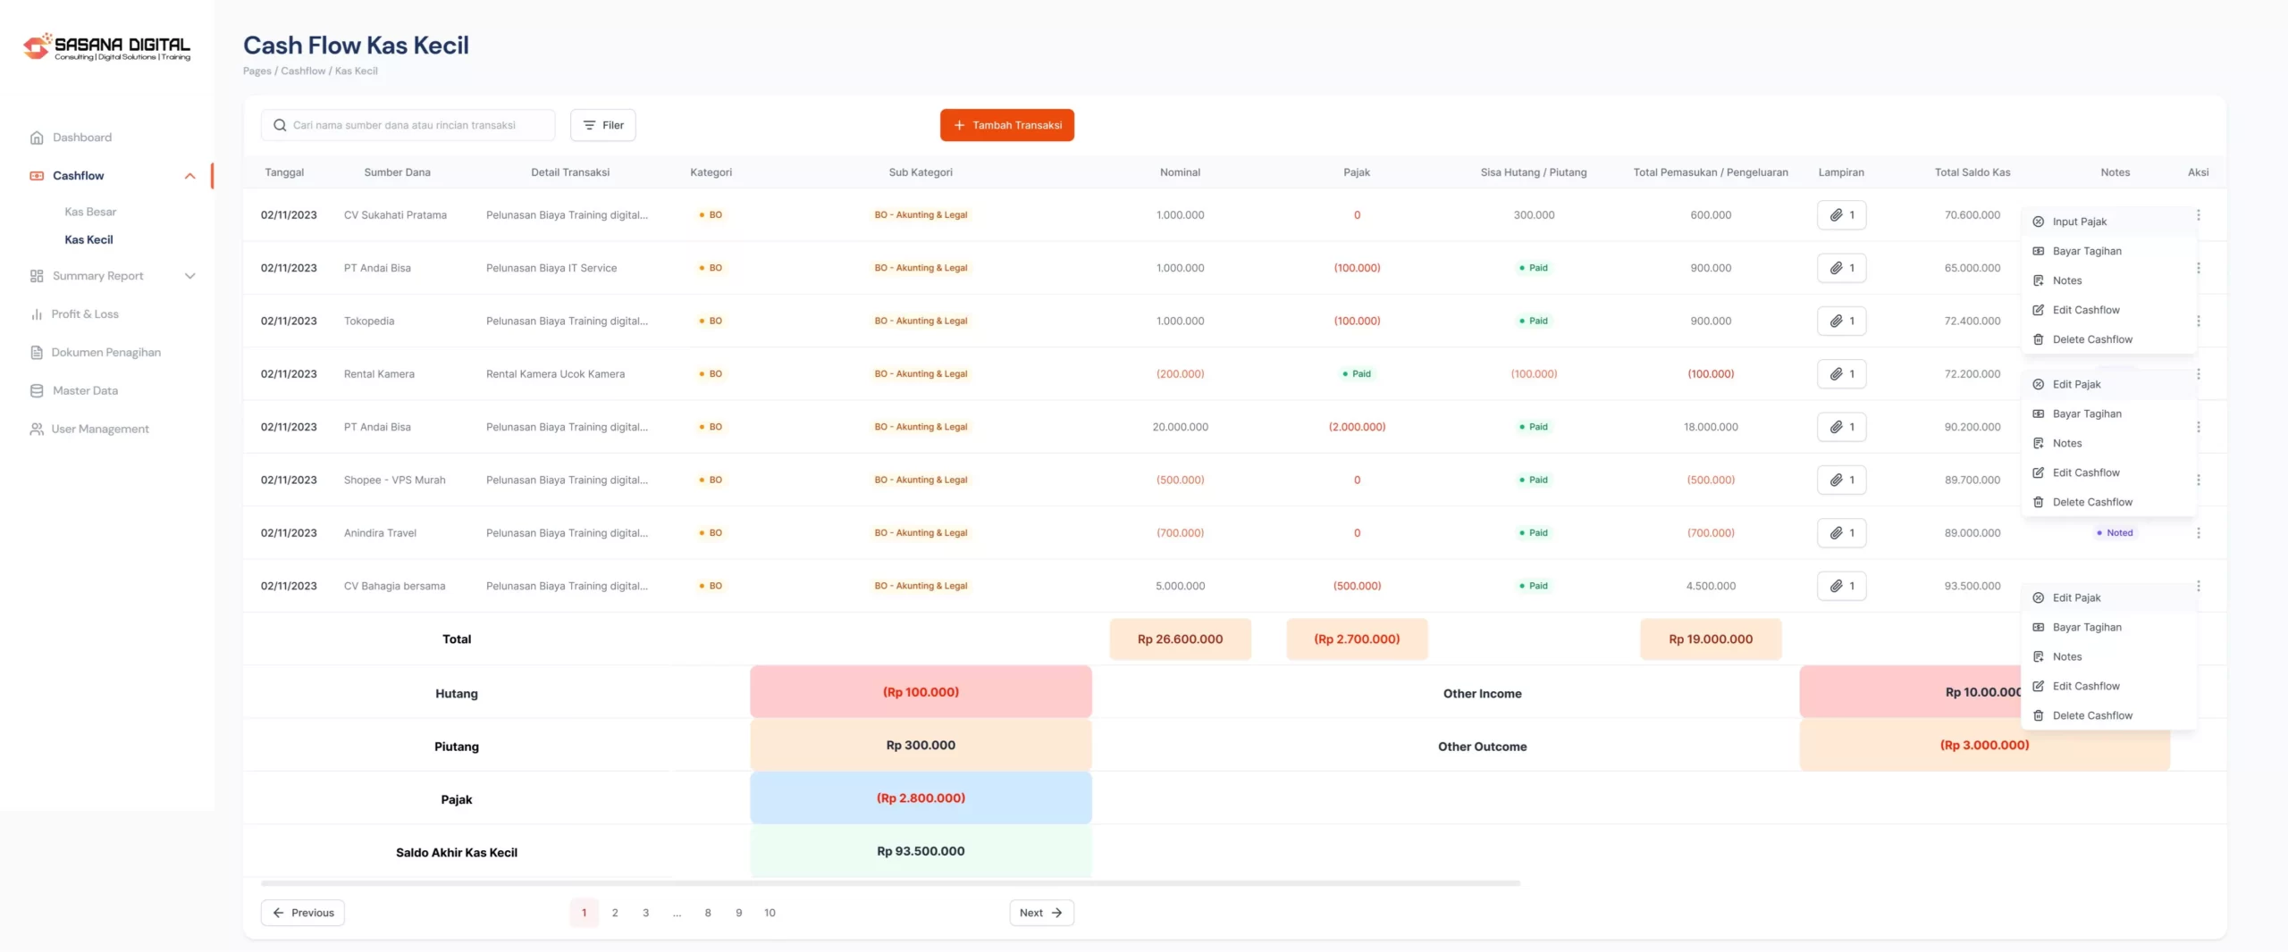This screenshot has height=952, width=2288.
Task: Select Input Pajak from the menu
Action: 2107,221
